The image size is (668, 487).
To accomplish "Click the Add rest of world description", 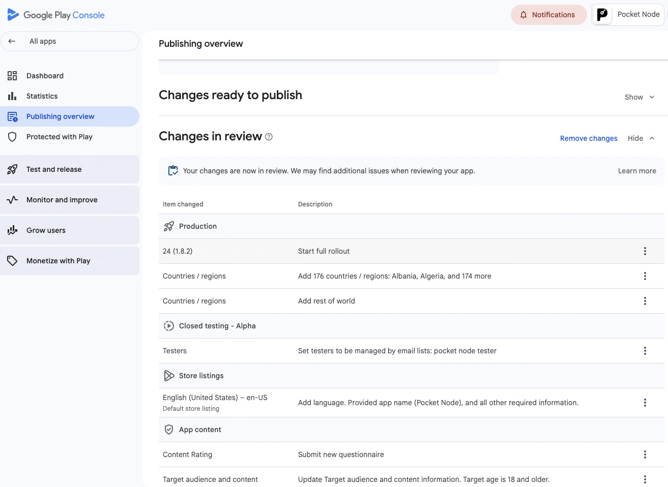I will (x=327, y=301).
